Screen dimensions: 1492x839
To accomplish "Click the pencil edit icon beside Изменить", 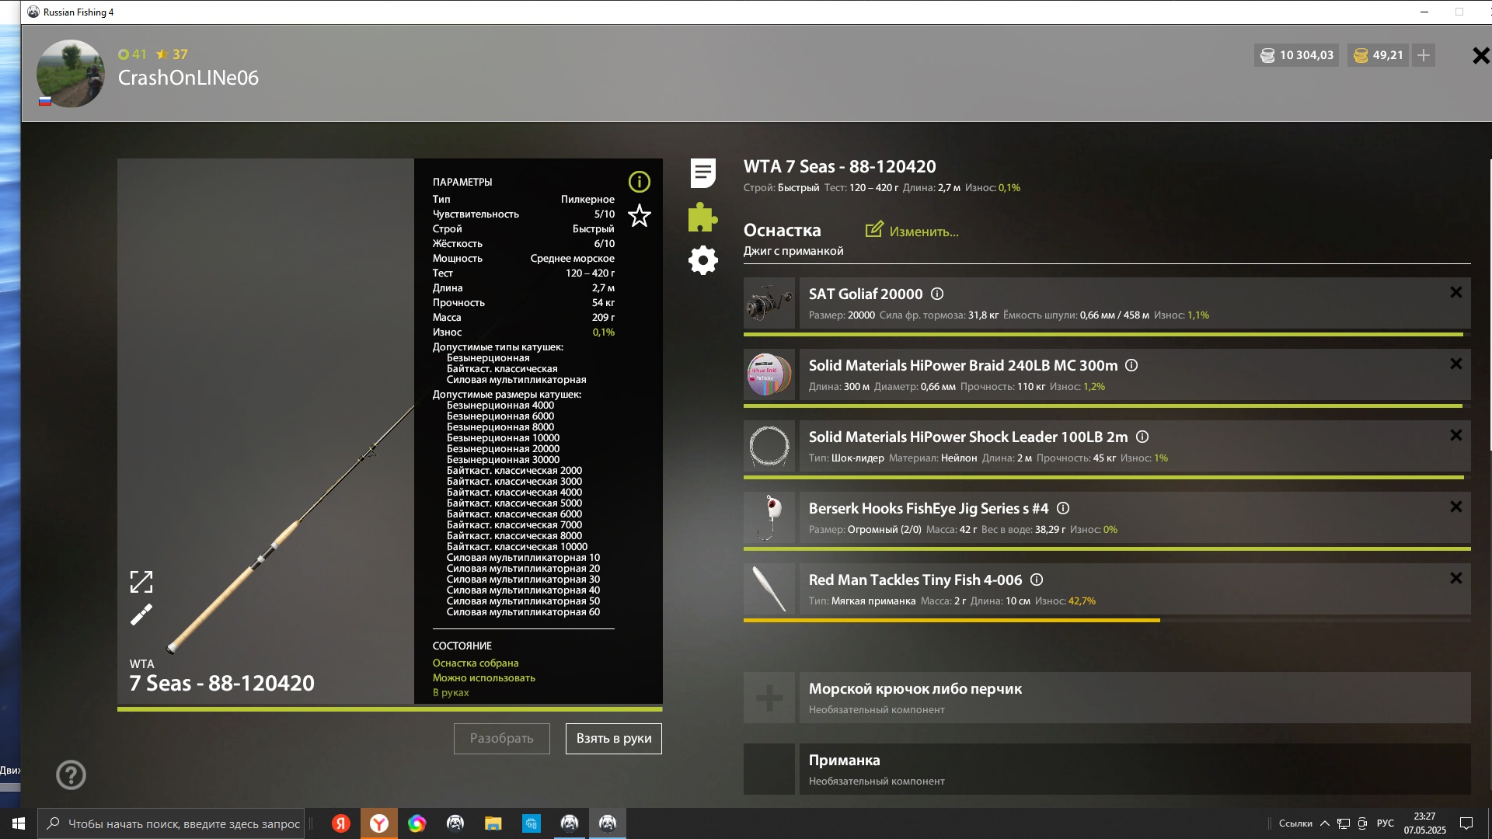I will 874,229.
